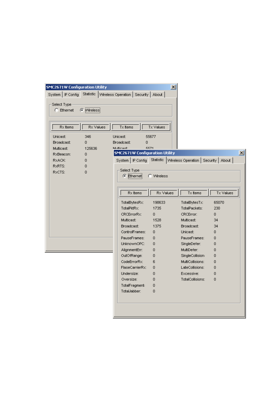Click the TotalFragment label
This screenshot has width=279, height=406.
click(133, 285)
